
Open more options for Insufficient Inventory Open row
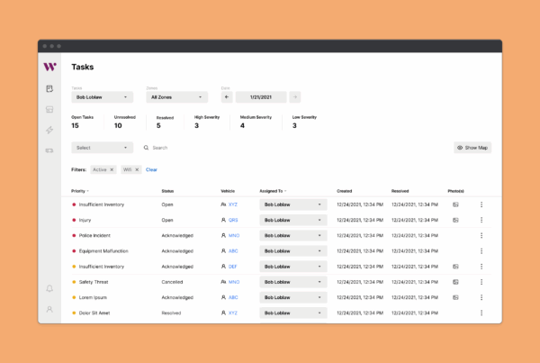(x=481, y=204)
